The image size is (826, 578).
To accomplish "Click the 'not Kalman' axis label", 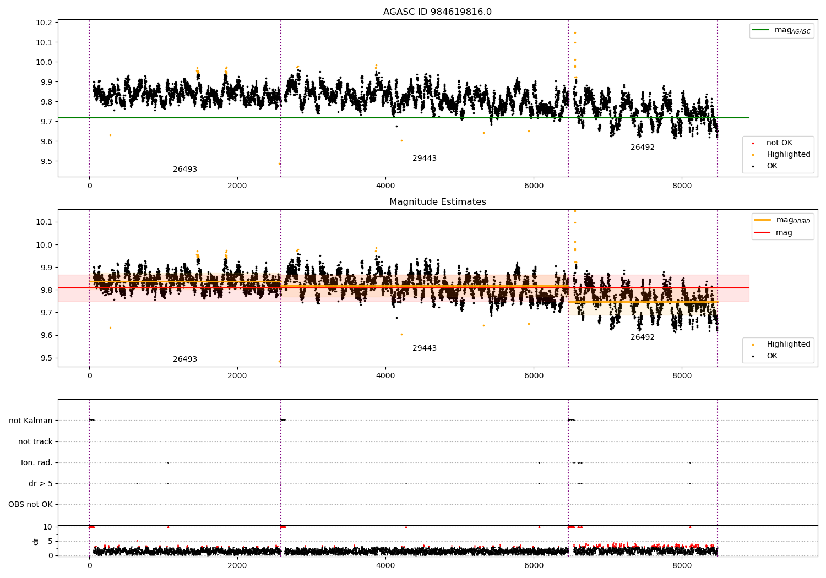I will [x=31, y=421].
